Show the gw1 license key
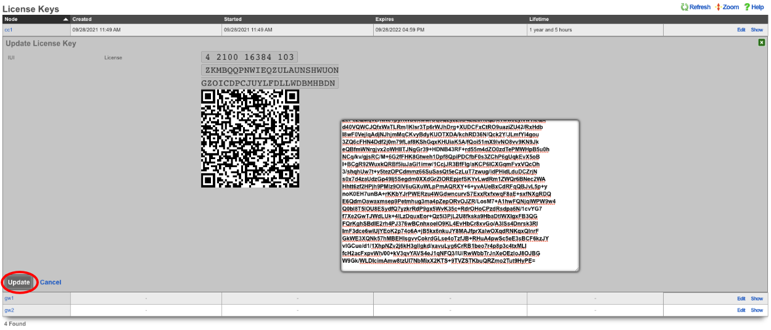This screenshot has height=330, width=771. (x=757, y=299)
